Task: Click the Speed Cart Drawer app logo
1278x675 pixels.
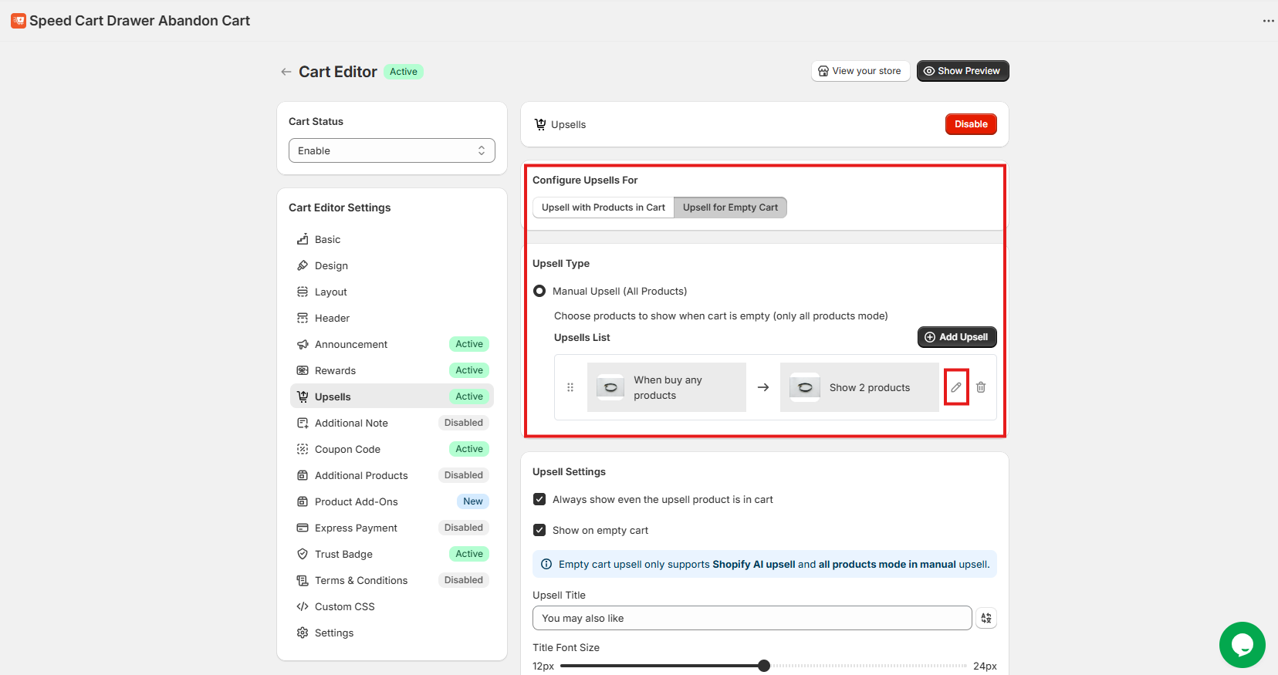Action: tap(19, 21)
